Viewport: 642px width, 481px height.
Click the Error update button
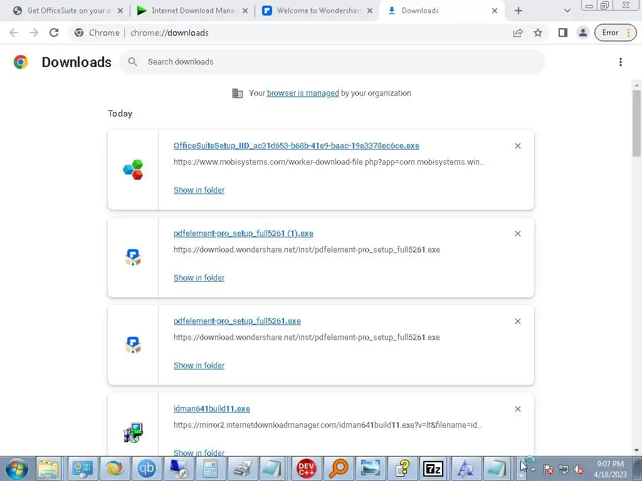[616, 33]
